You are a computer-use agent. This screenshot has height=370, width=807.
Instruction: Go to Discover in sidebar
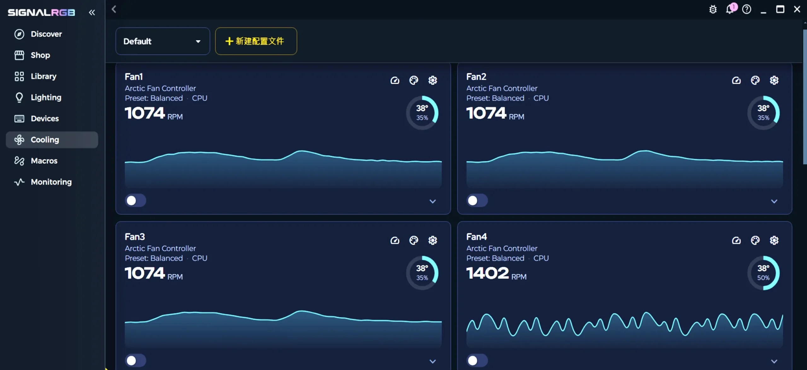[52, 34]
